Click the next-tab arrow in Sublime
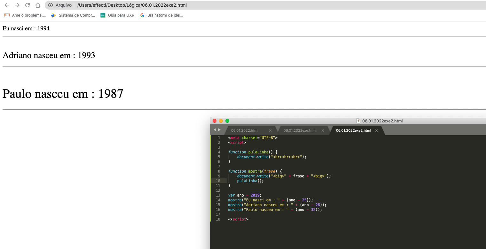The width and height of the screenshot is (486, 249). [x=219, y=130]
